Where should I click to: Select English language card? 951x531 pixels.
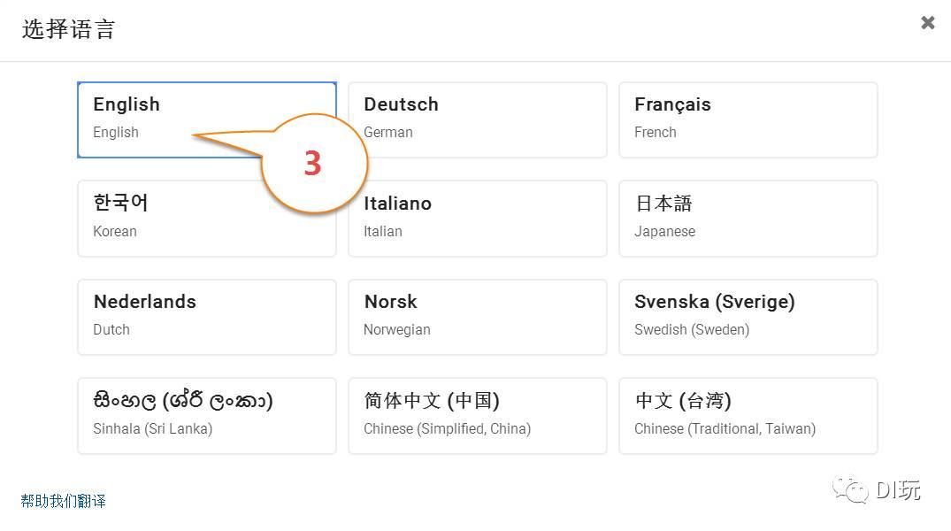tap(207, 119)
